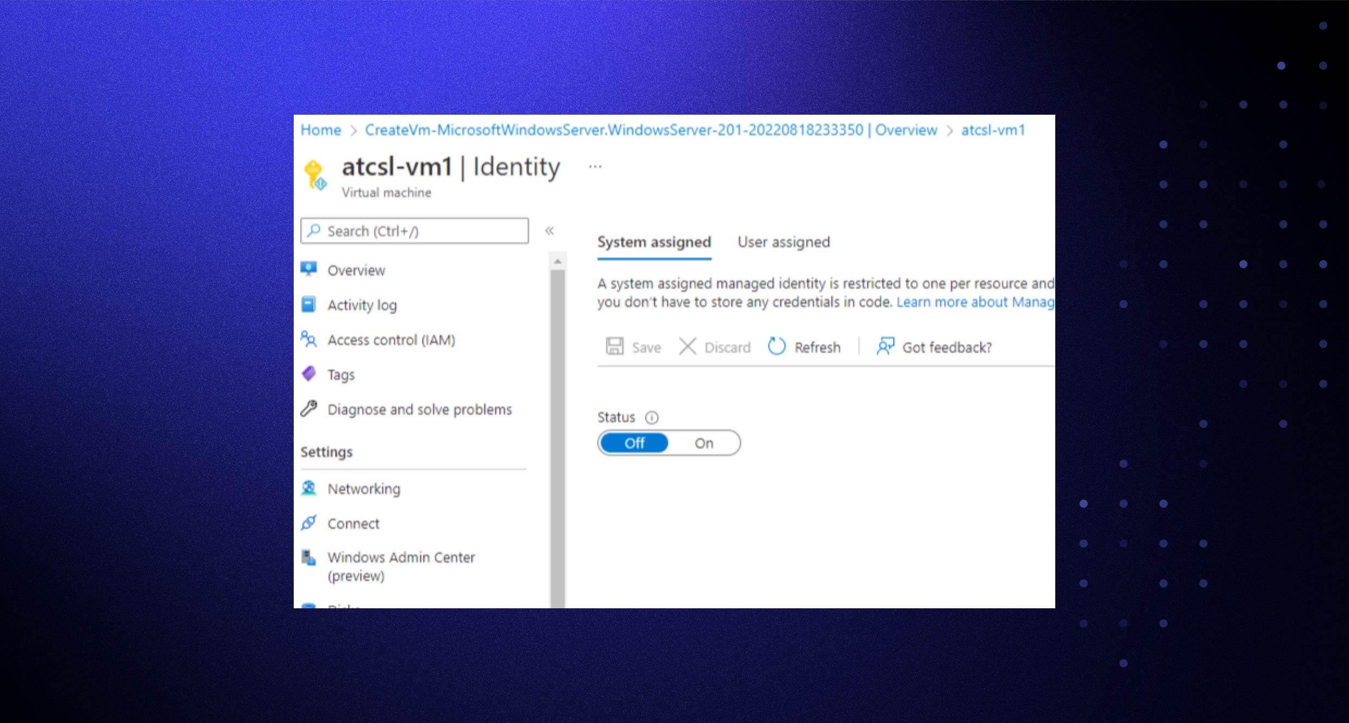Click the Status info tooltip icon
This screenshot has height=723, width=1349.
651,417
